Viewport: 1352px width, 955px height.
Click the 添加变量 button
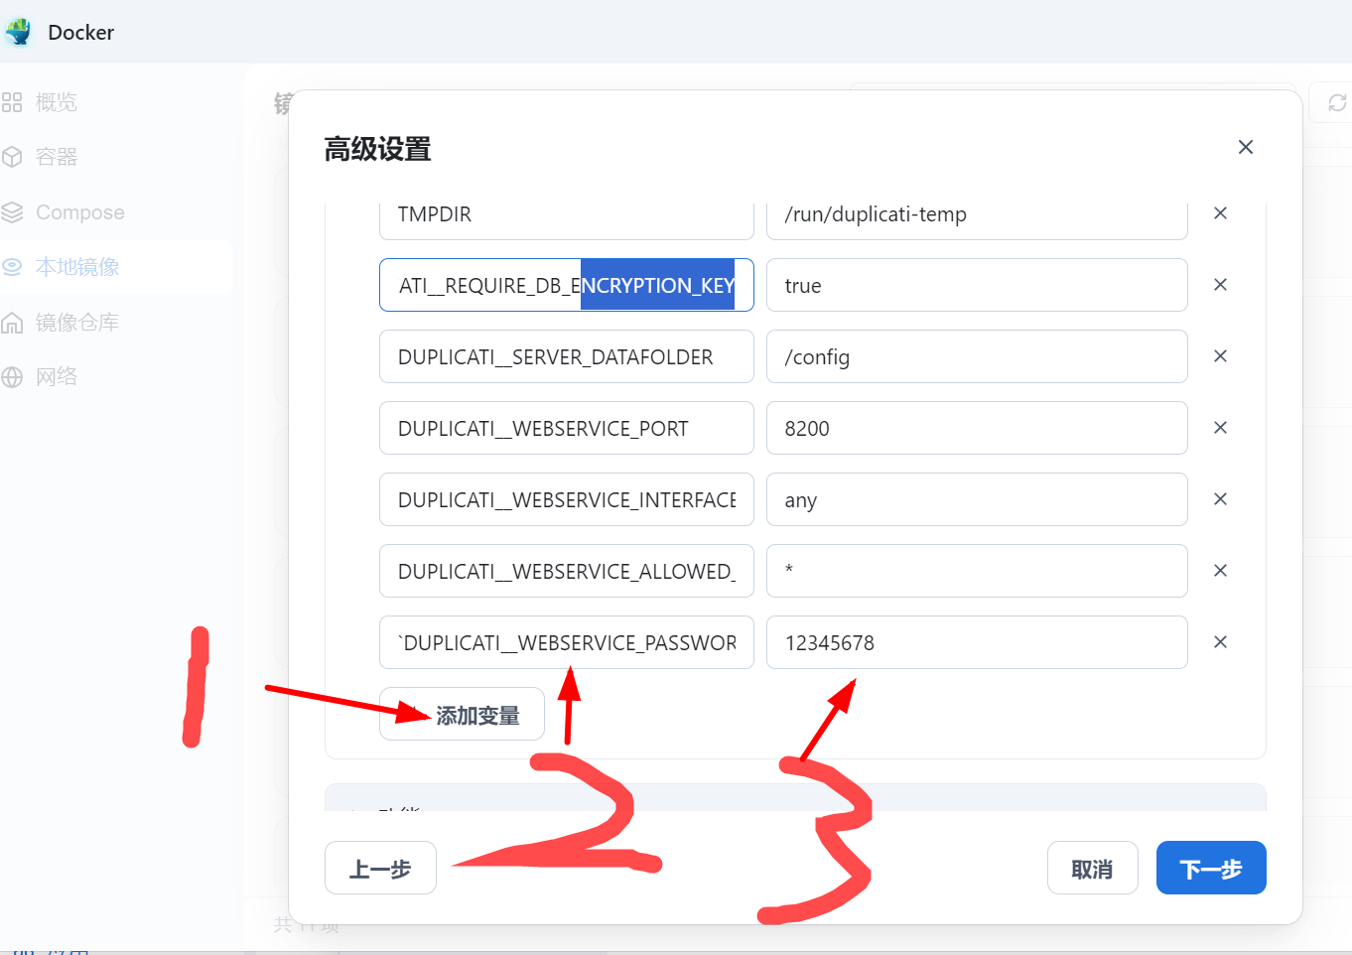coord(463,715)
